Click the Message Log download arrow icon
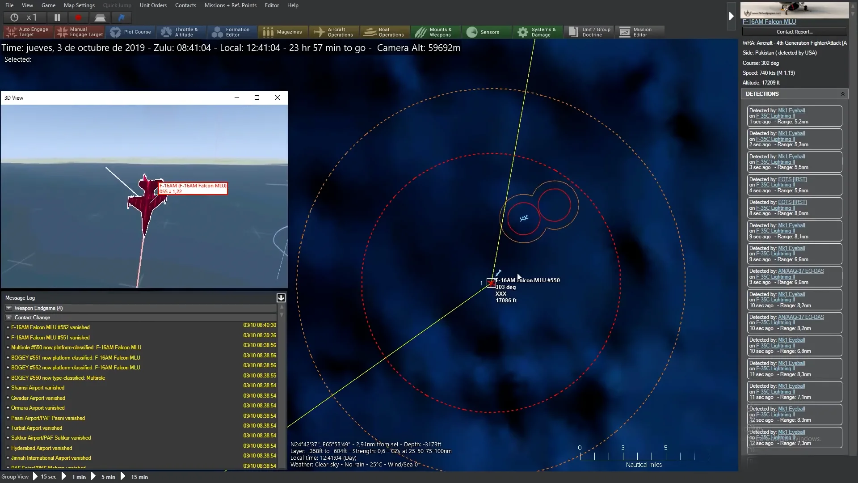Viewport: 858px width, 483px height. coord(281,298)
